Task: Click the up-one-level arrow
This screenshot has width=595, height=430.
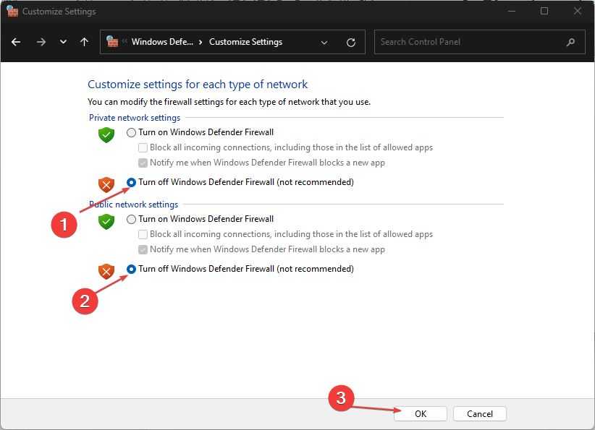Action: 84,42
